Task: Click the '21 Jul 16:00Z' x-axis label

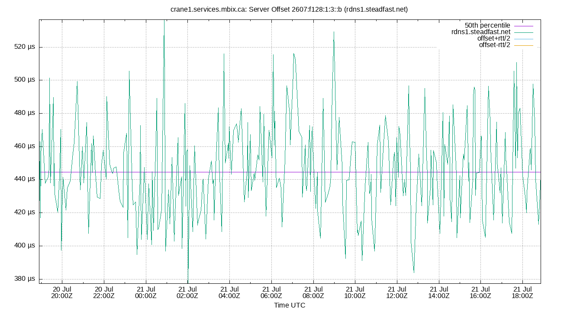Action: [x=480, y=292]
